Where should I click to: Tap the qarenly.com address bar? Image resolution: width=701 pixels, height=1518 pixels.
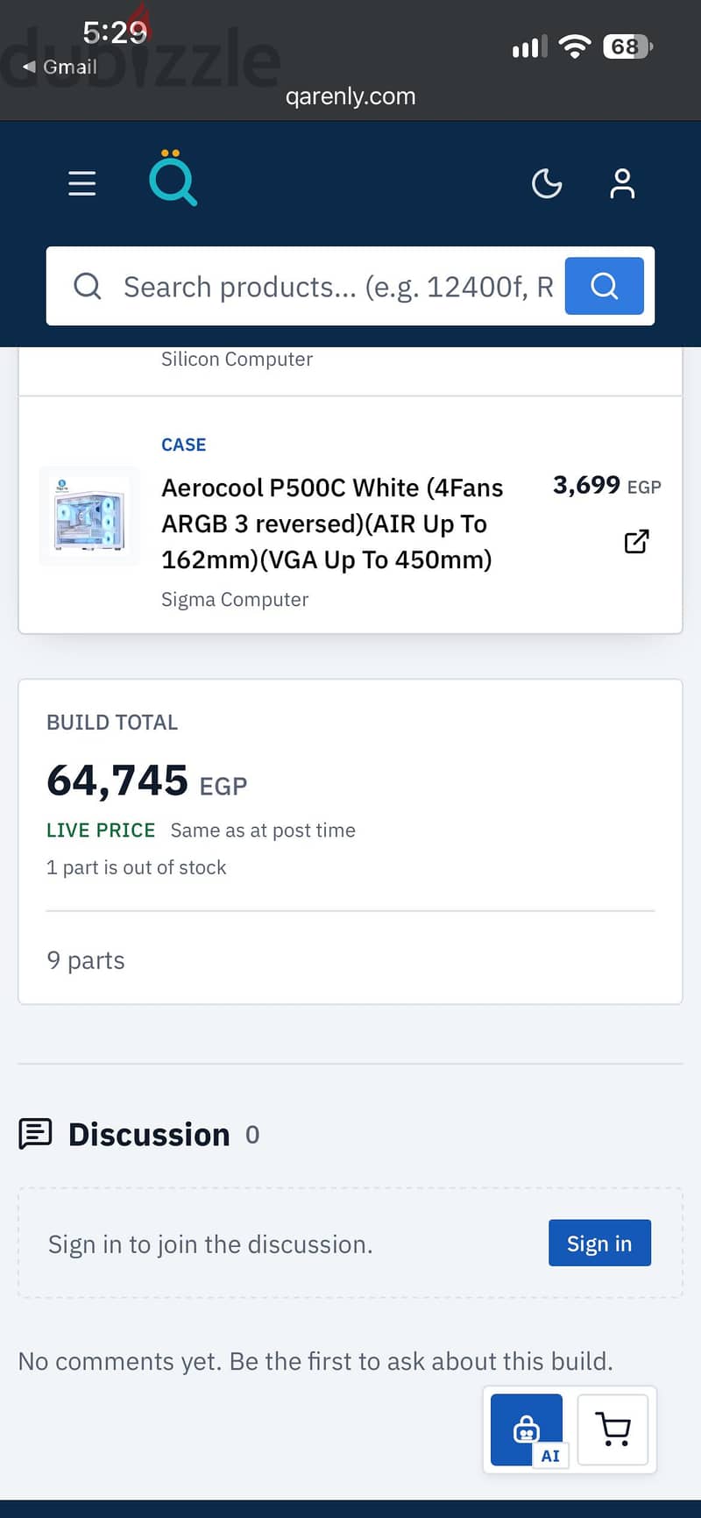tap(350, 96)
